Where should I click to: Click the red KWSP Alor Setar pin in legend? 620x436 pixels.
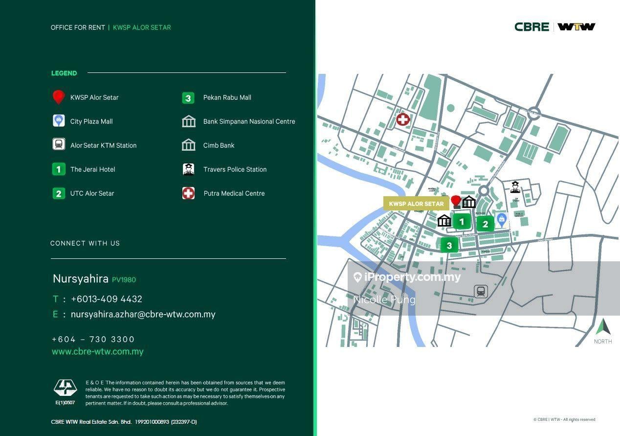click(59, 97)
